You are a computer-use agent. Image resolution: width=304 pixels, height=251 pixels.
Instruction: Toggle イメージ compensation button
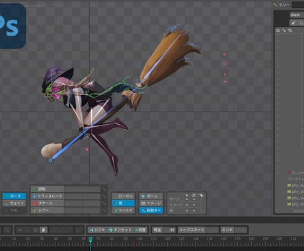[x=151, y=203]
